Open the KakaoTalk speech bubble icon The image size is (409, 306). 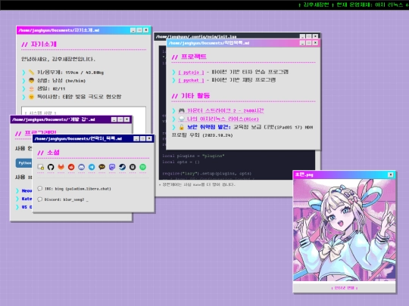point(101,167)
